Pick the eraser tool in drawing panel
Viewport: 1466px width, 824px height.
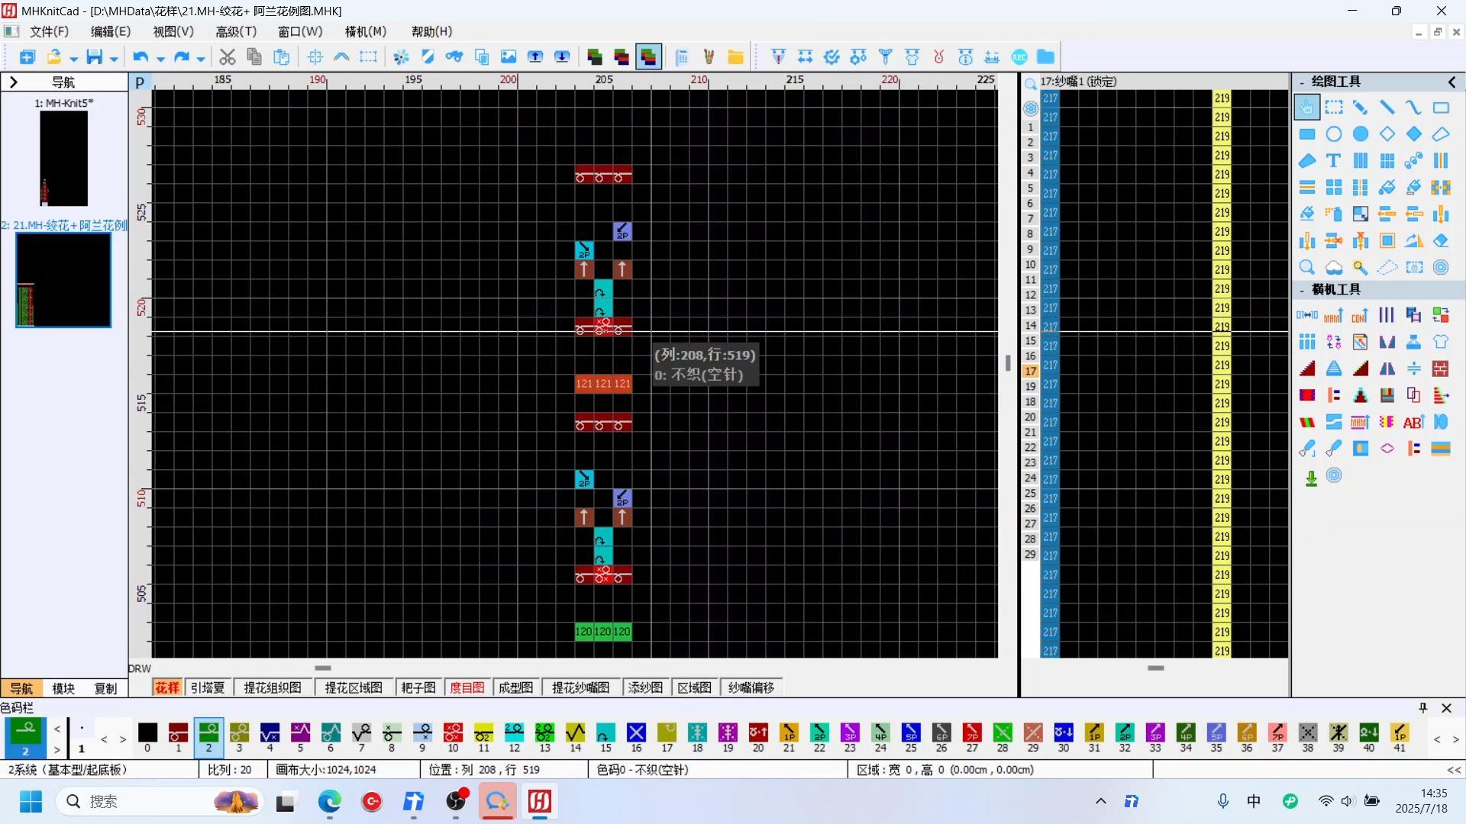1440,241
